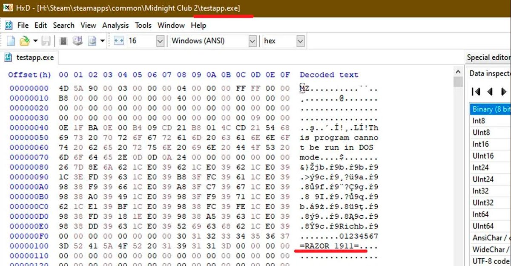Create a new file with toolbar icon
This screenshot has width=511, height=266.
(x=11, y=41)
